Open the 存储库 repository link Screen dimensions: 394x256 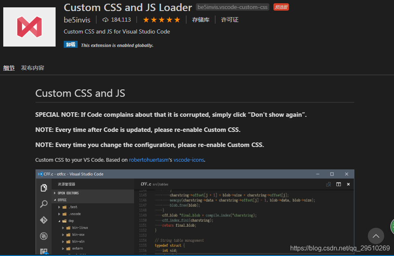(x=201, y=20)
